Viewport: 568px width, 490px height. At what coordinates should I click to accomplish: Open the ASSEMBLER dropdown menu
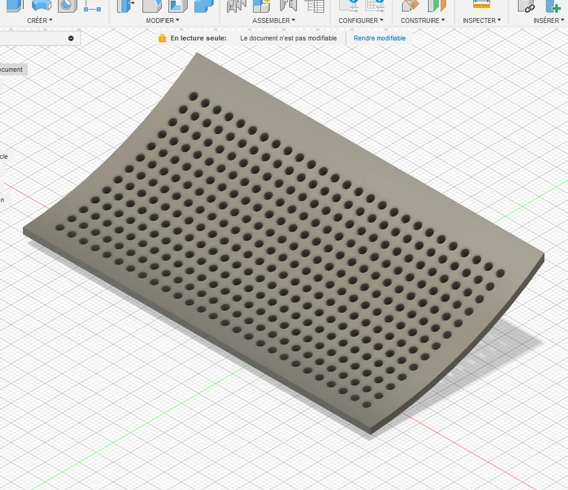(273, 21)
